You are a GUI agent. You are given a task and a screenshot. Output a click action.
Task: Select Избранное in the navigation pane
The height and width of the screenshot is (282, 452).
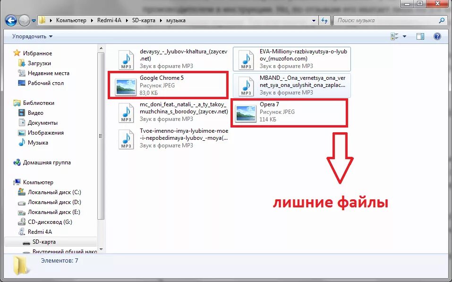(37, 53)
